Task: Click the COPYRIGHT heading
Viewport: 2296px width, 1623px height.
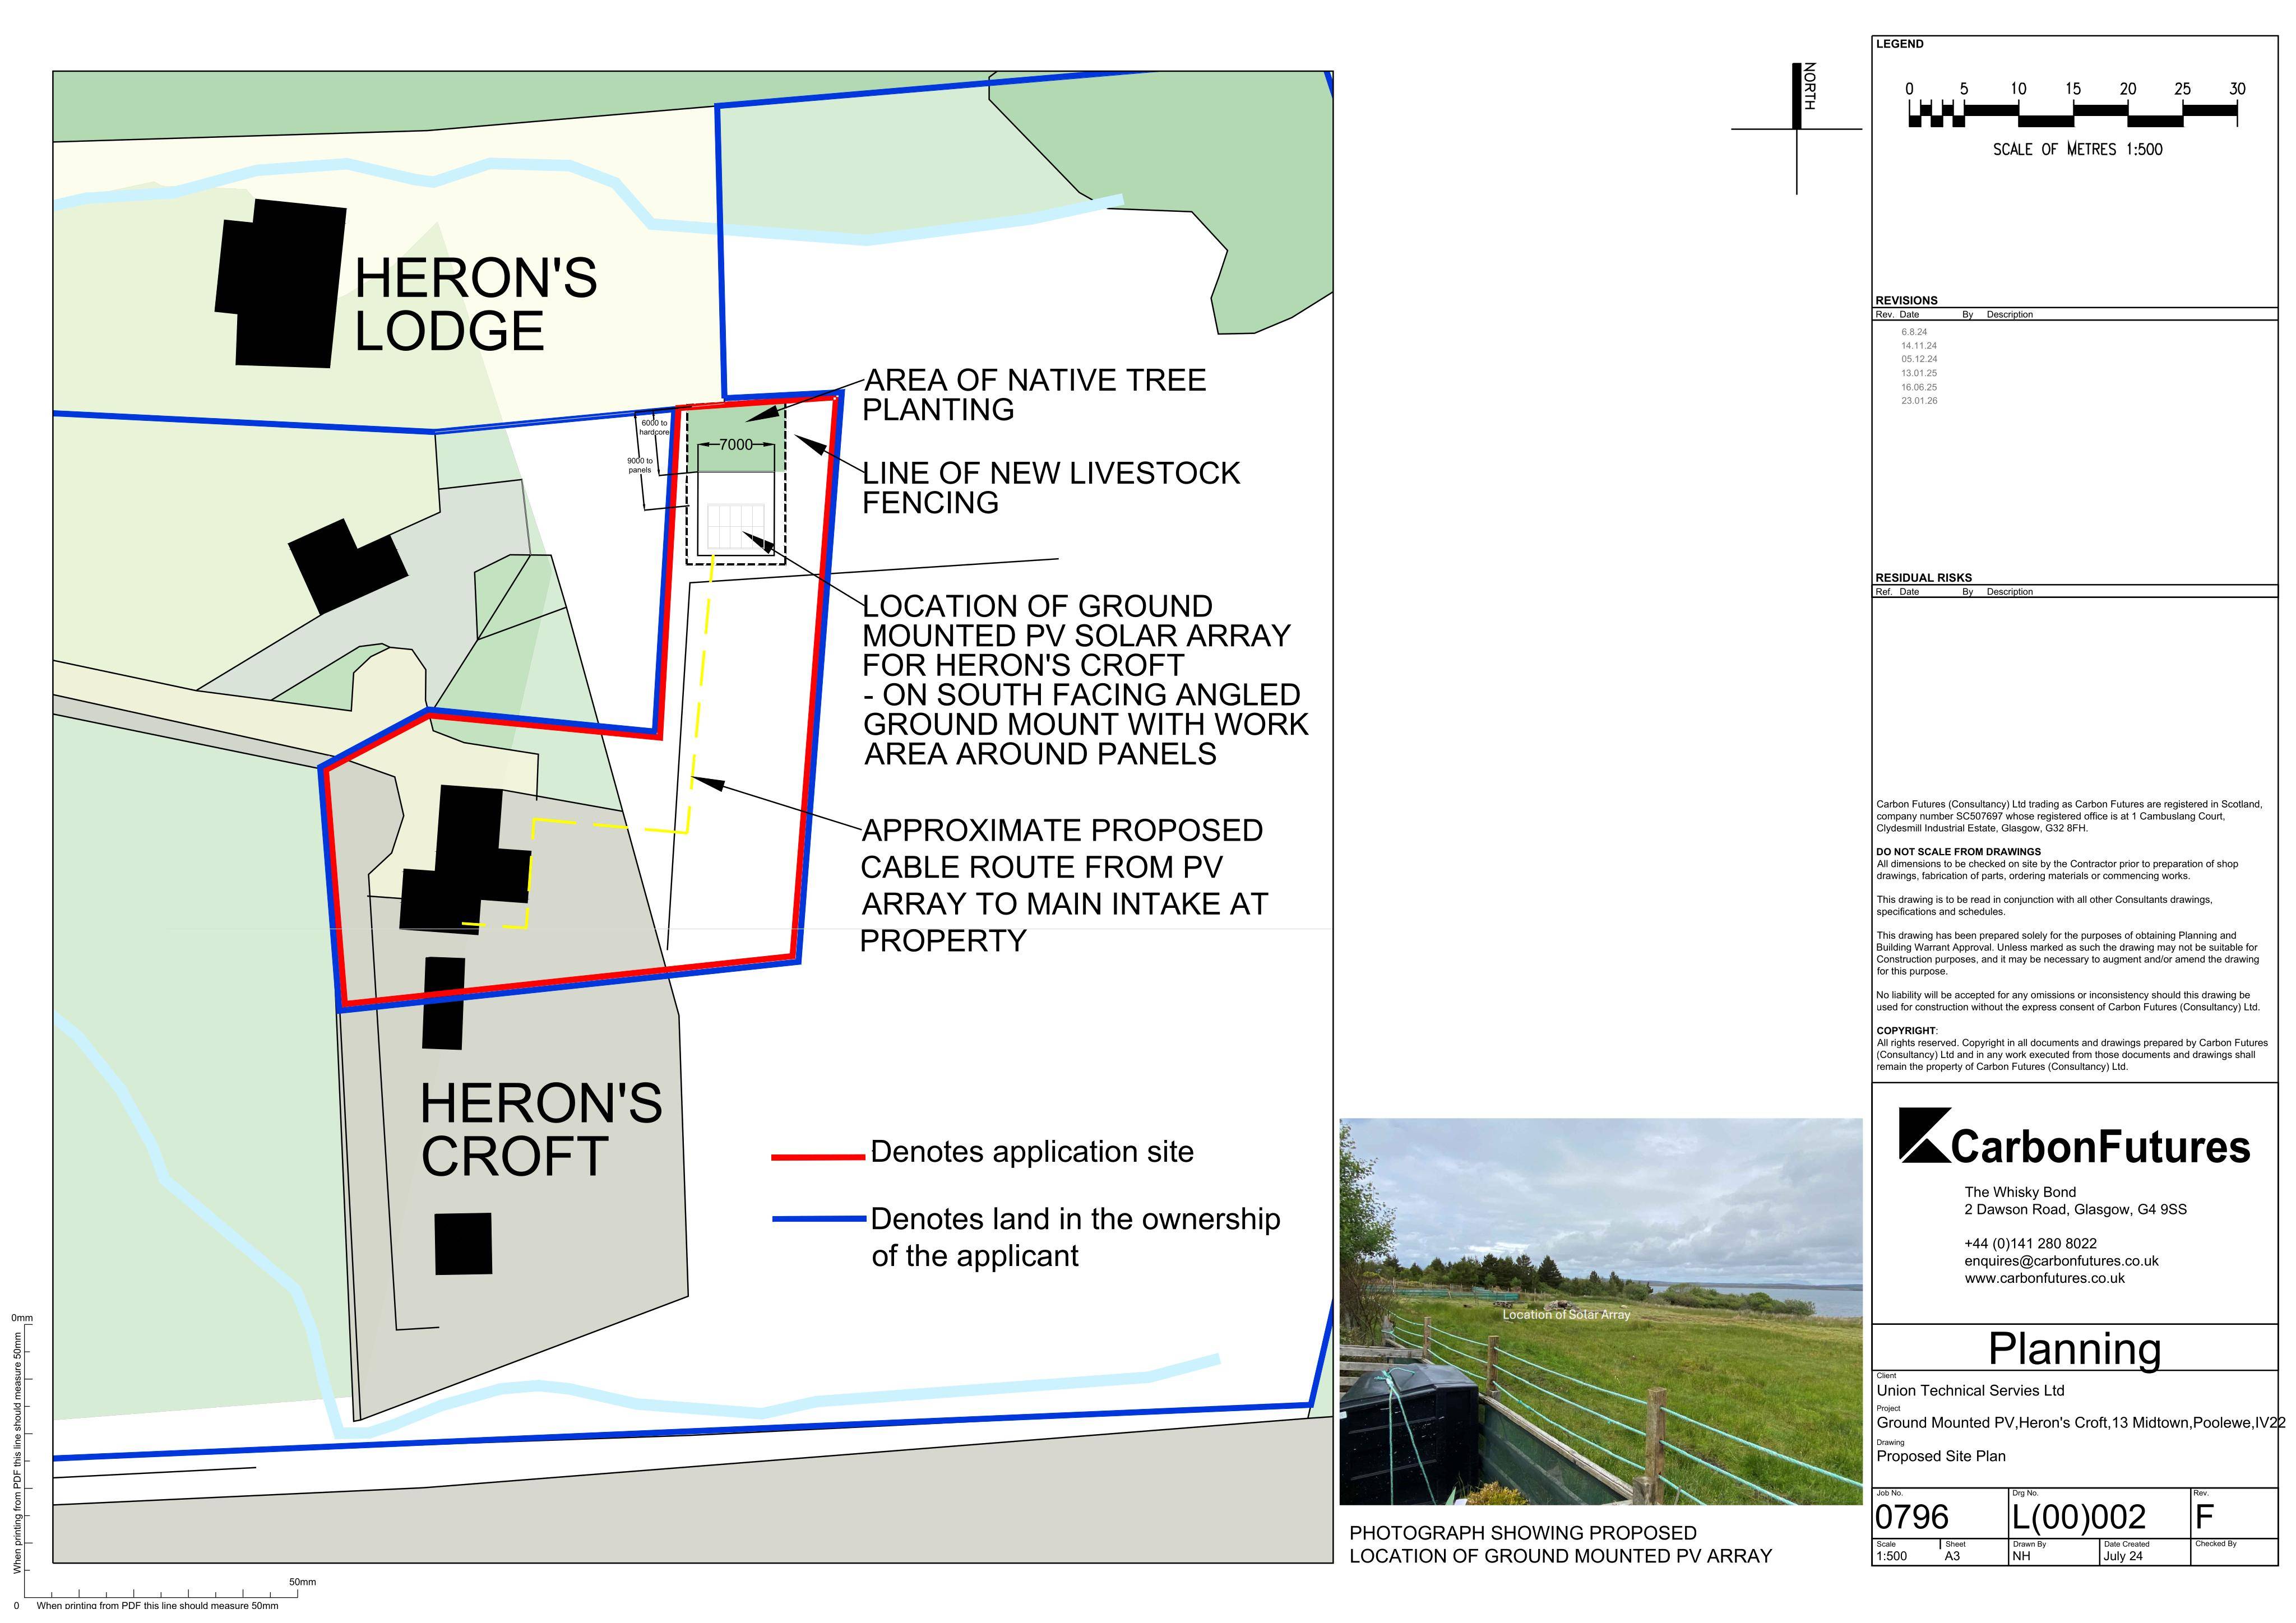Action: point(1906,1031)
